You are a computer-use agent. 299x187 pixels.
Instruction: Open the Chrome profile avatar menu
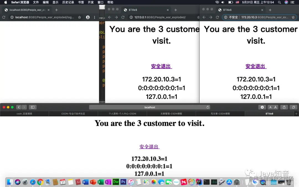tap(88, 17)
